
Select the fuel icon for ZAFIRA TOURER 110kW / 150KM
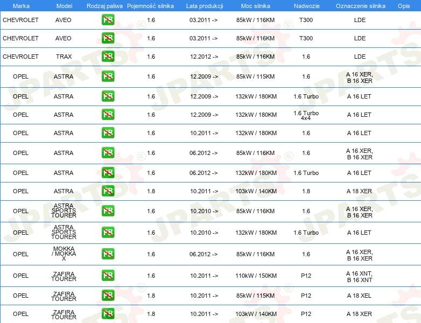pos(108,276)
